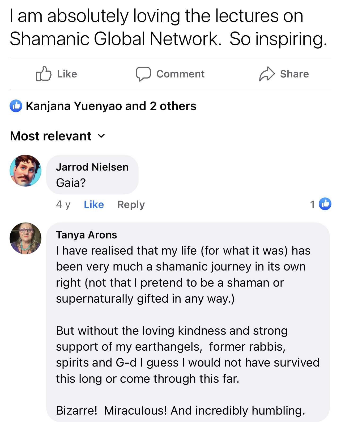
Task: Open Tanya Arons' profile picture
Action: point(25,238)
